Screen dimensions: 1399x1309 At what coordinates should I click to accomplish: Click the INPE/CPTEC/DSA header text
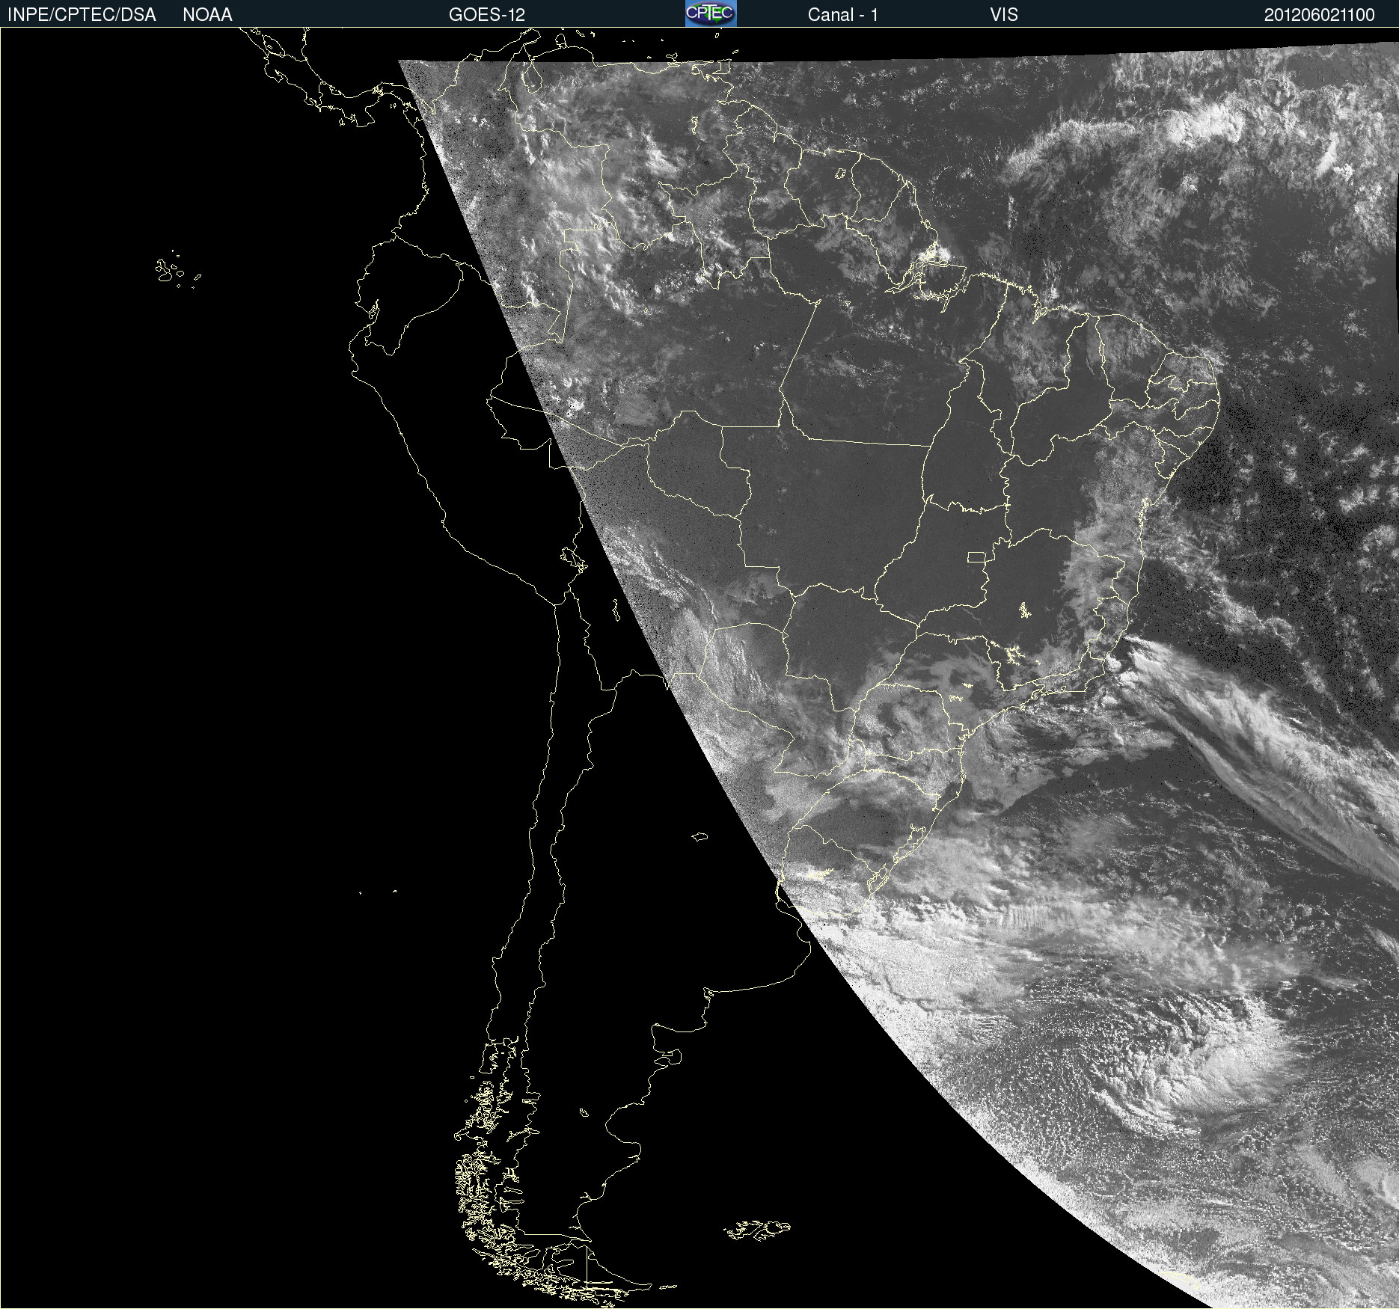click(x=82, y=15)
